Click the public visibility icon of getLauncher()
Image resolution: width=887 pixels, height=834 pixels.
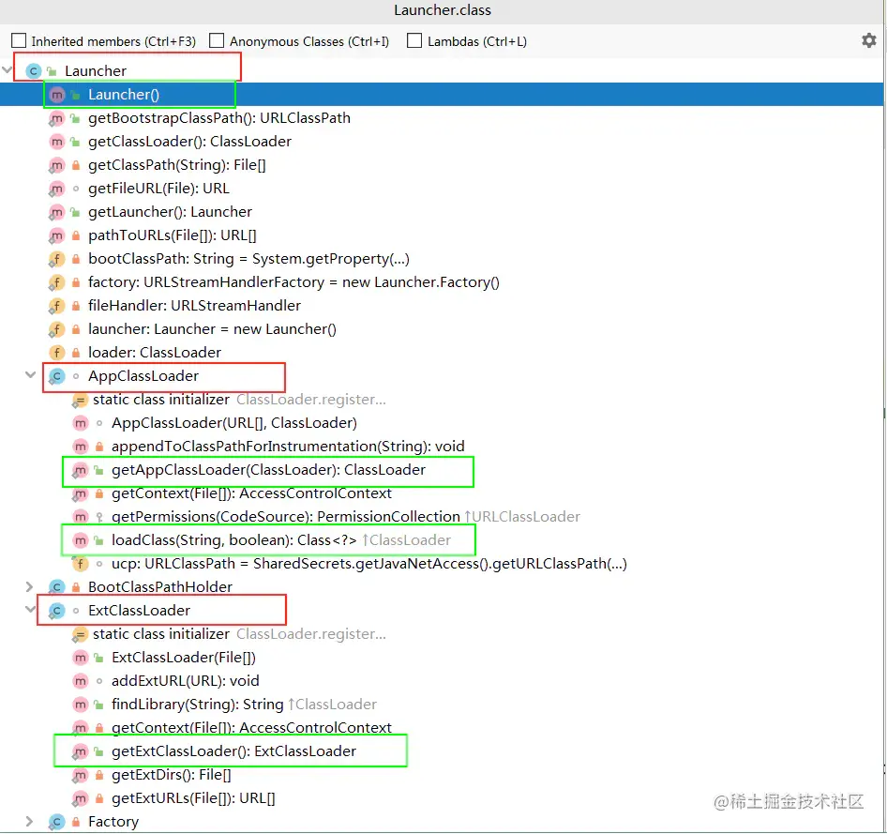coord(75,212)
